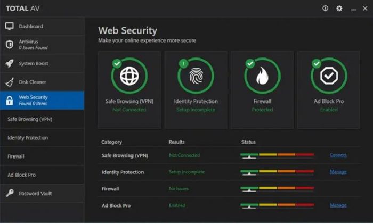Click the Safe Browsing (VPN) card label
The image size is (373, 224).
(x=129, y=102)
